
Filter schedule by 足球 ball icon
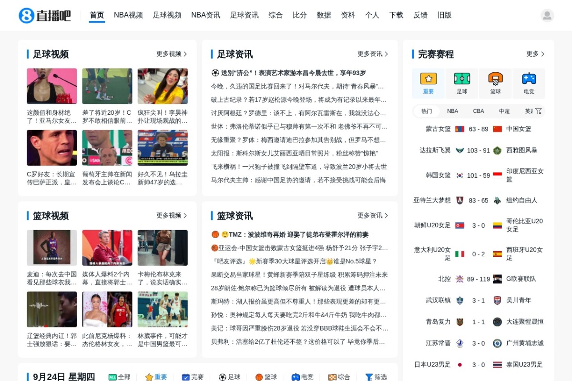(223, 377)
